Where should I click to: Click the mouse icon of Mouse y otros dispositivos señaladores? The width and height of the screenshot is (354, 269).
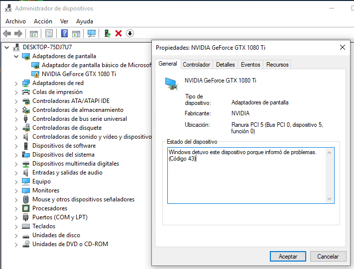(26, 199)
